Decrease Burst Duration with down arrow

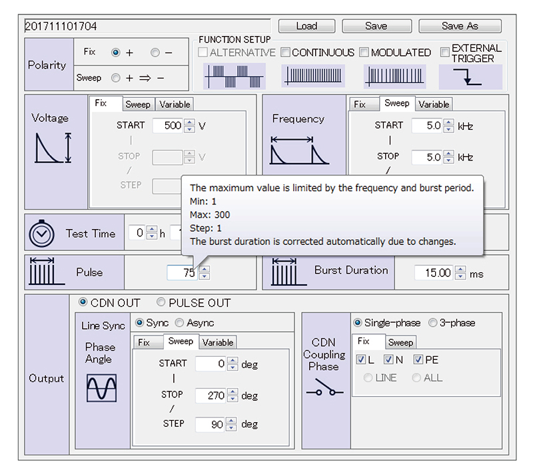click(460, 276)
